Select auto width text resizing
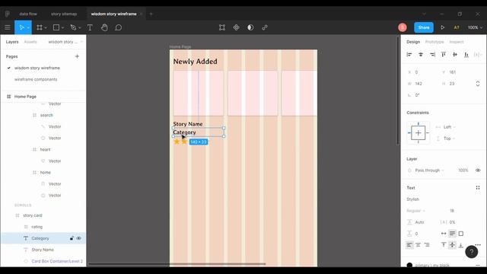This screenshot has width=487, height=274. (444, 234)
